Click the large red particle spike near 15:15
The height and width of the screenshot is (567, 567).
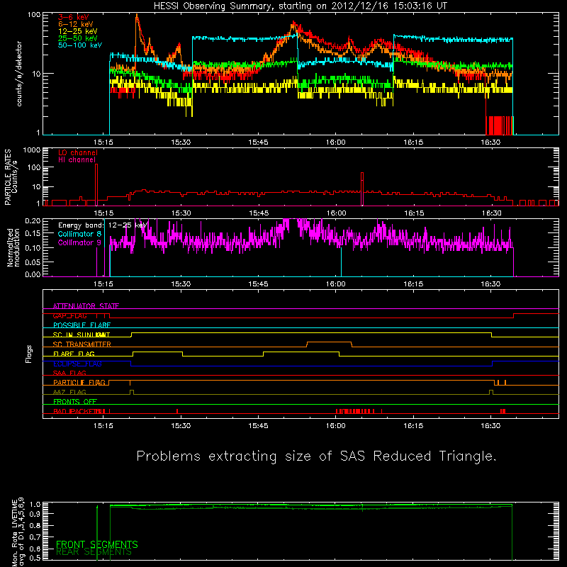point(96,184)
